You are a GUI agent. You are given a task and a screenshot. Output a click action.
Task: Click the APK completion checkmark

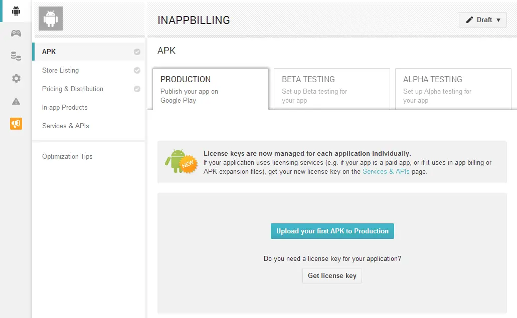pos(137,52)
